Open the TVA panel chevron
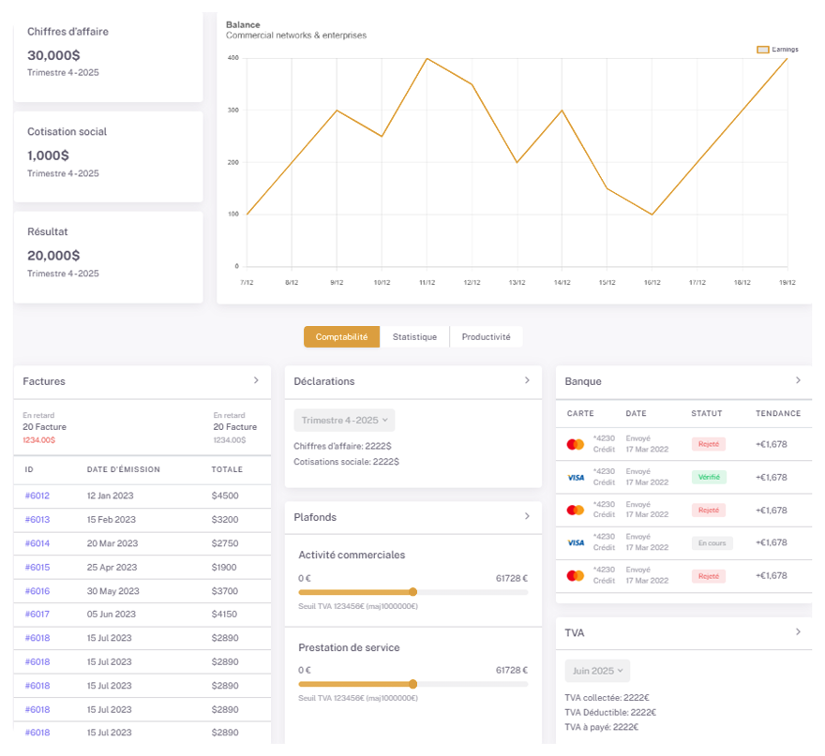Viewport: 825px width, 756px height. [x=798, y=631]
